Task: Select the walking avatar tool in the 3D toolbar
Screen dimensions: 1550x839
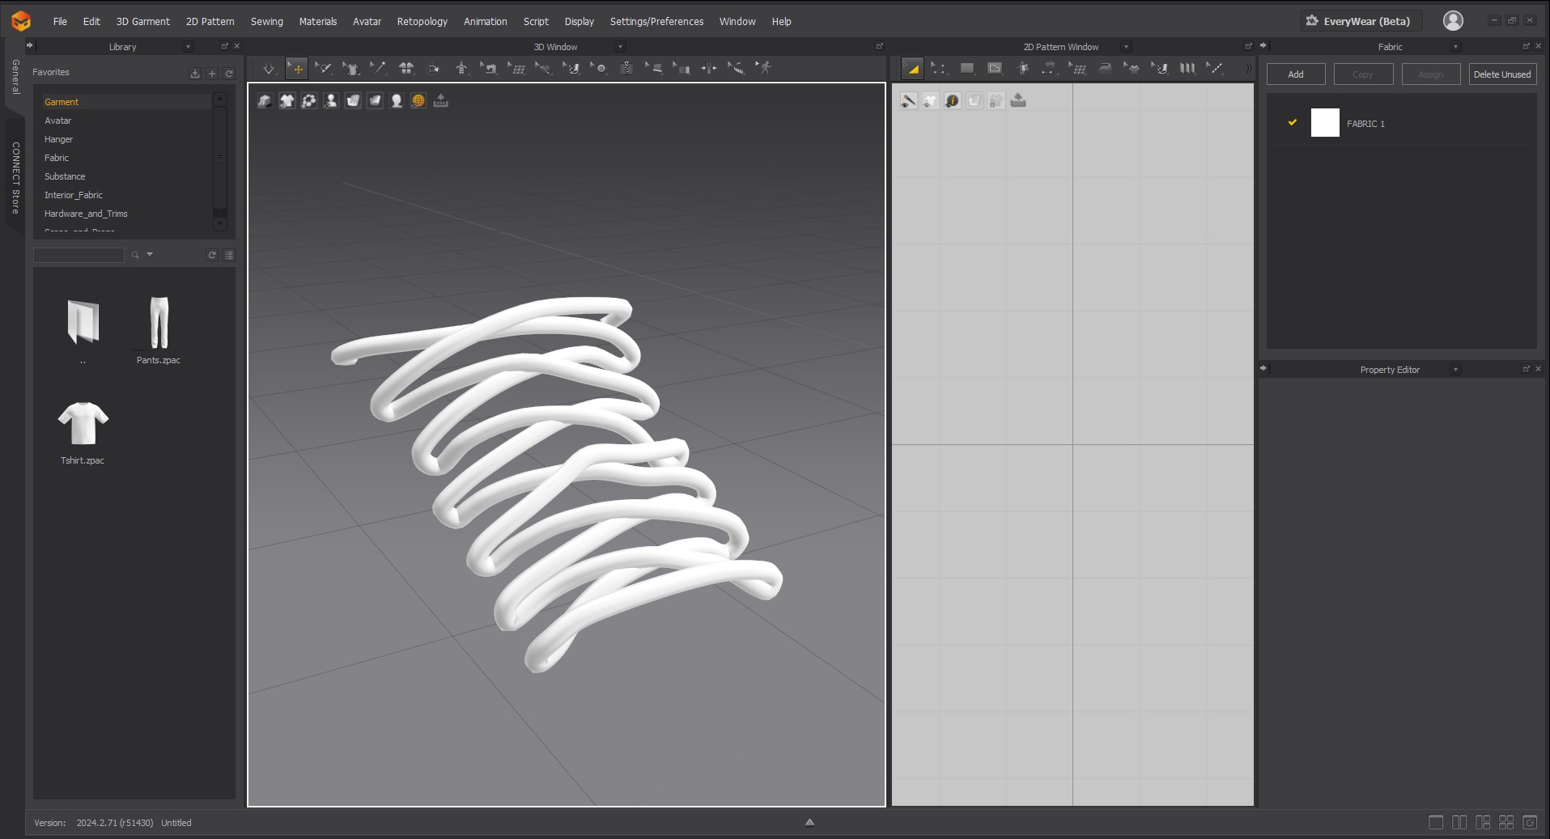Action: tap(764, 69)
